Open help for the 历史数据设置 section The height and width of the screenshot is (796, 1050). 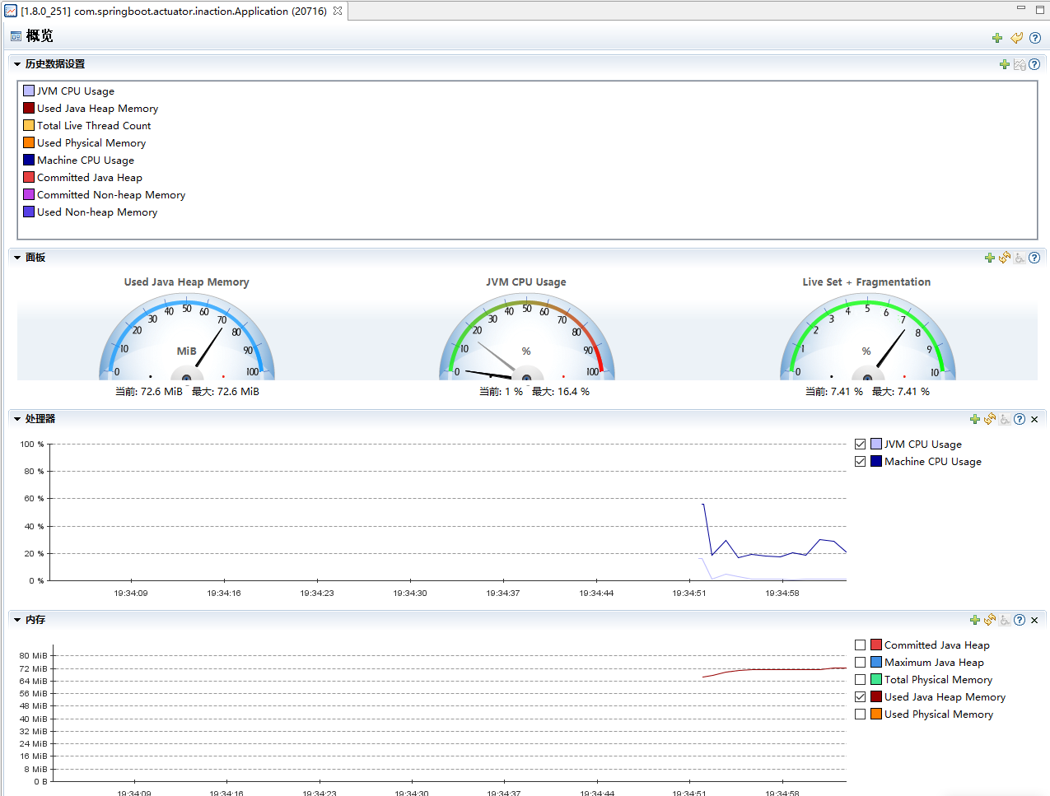(1034, 63)
